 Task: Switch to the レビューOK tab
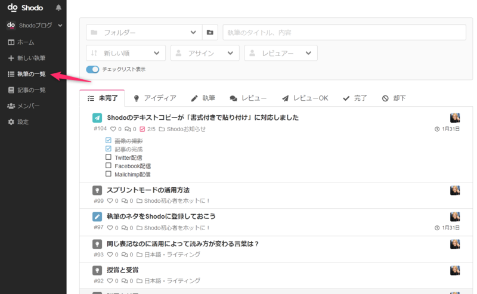point(305,98)
